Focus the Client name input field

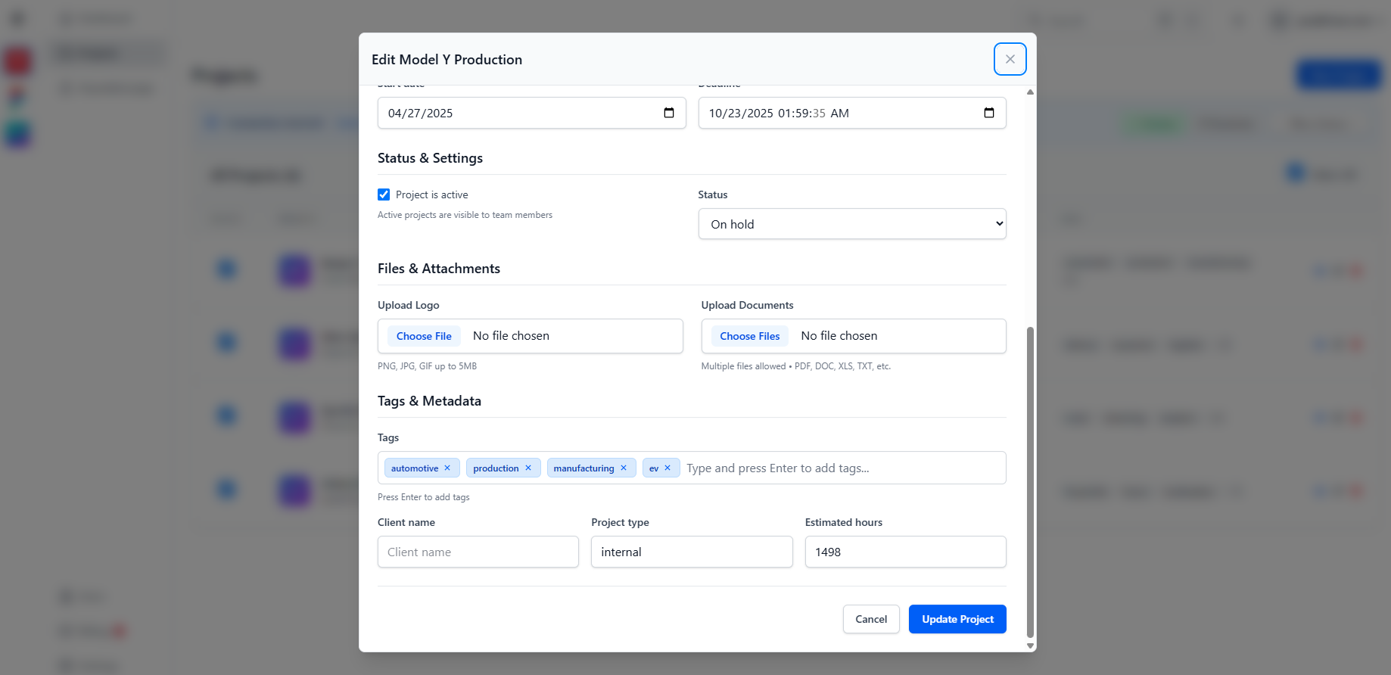coord(478,552)
